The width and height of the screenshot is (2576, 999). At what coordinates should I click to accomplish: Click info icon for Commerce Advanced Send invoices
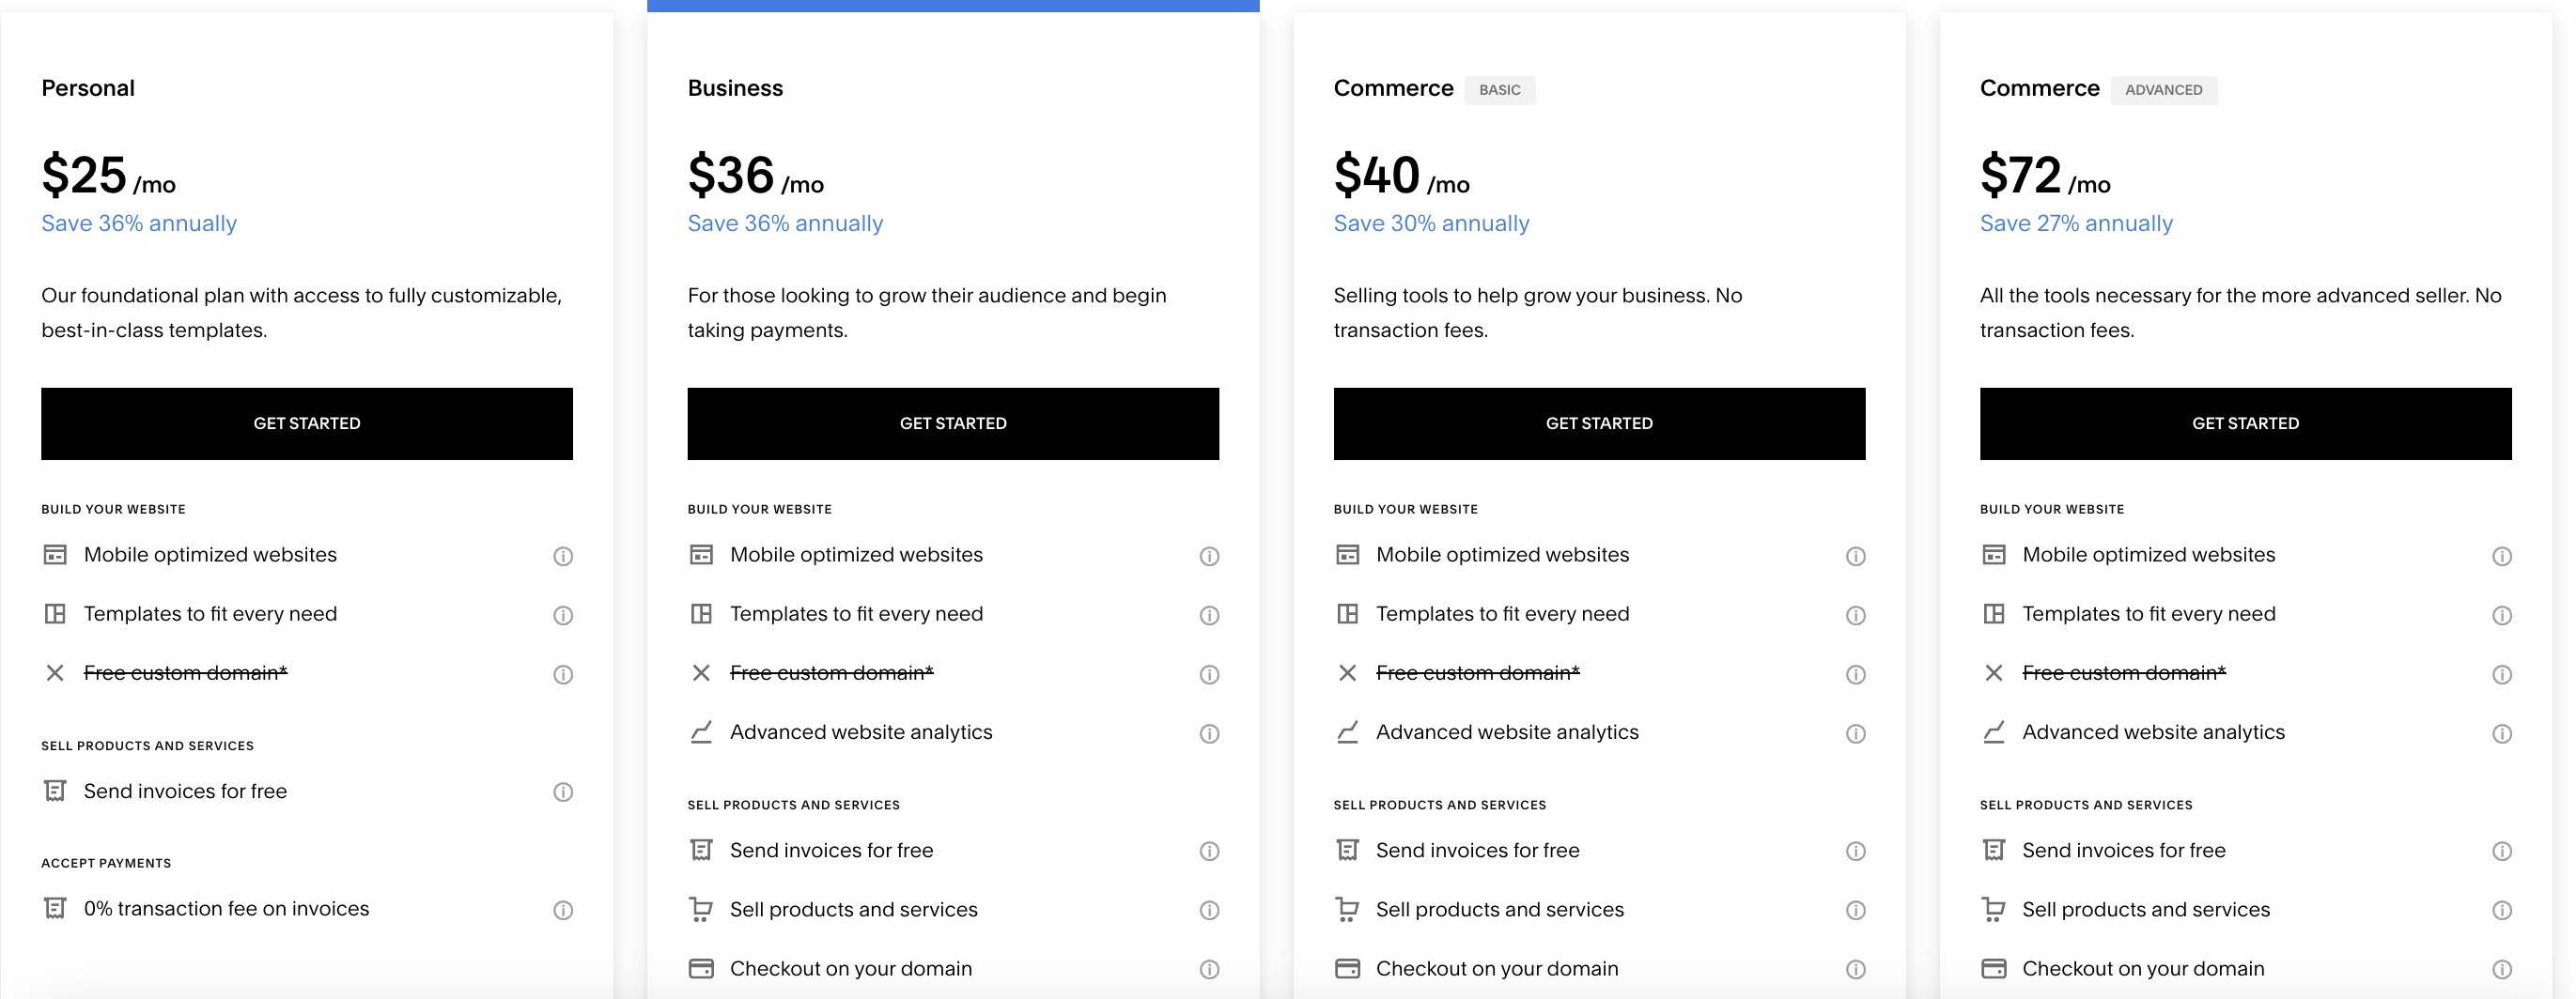pos(2501,852)
